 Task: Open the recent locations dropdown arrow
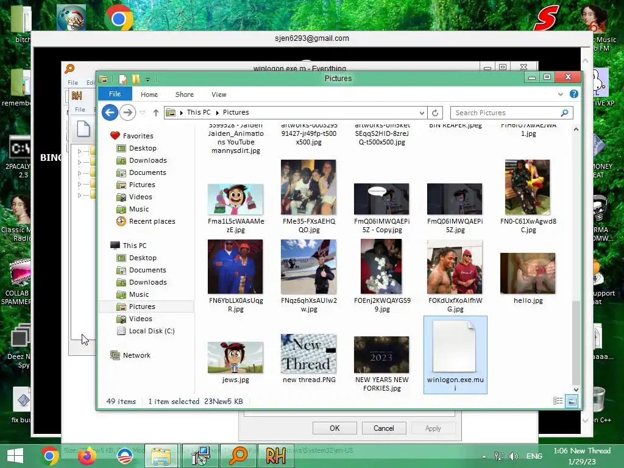(143, 113)
